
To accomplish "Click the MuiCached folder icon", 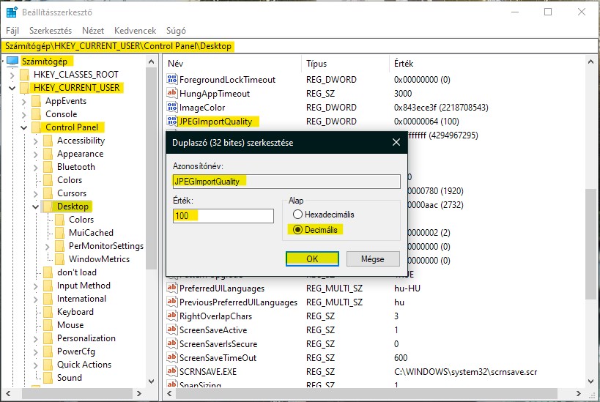I will pos(59,233).
